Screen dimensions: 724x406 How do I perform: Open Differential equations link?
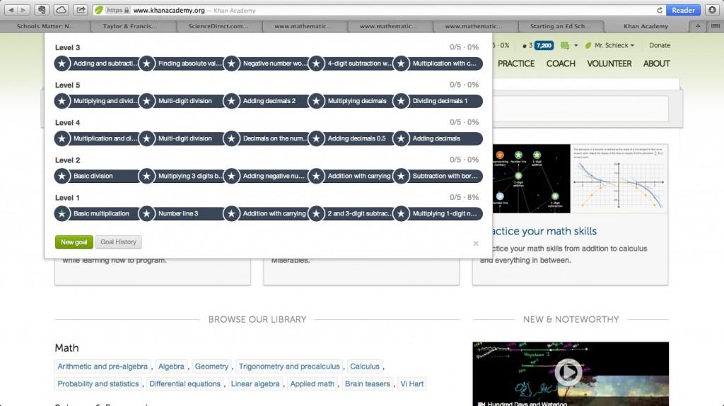tap(185, 384)
